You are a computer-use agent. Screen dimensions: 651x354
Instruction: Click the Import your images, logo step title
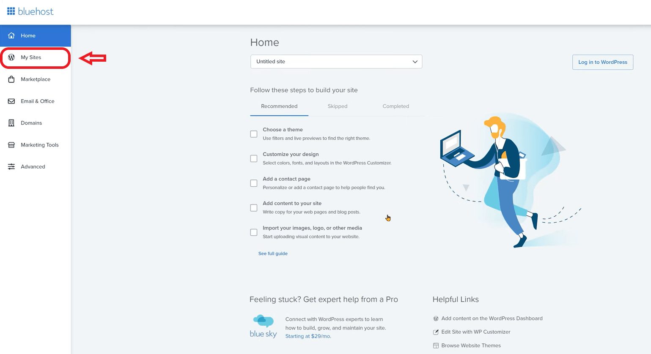pos(312,228)
